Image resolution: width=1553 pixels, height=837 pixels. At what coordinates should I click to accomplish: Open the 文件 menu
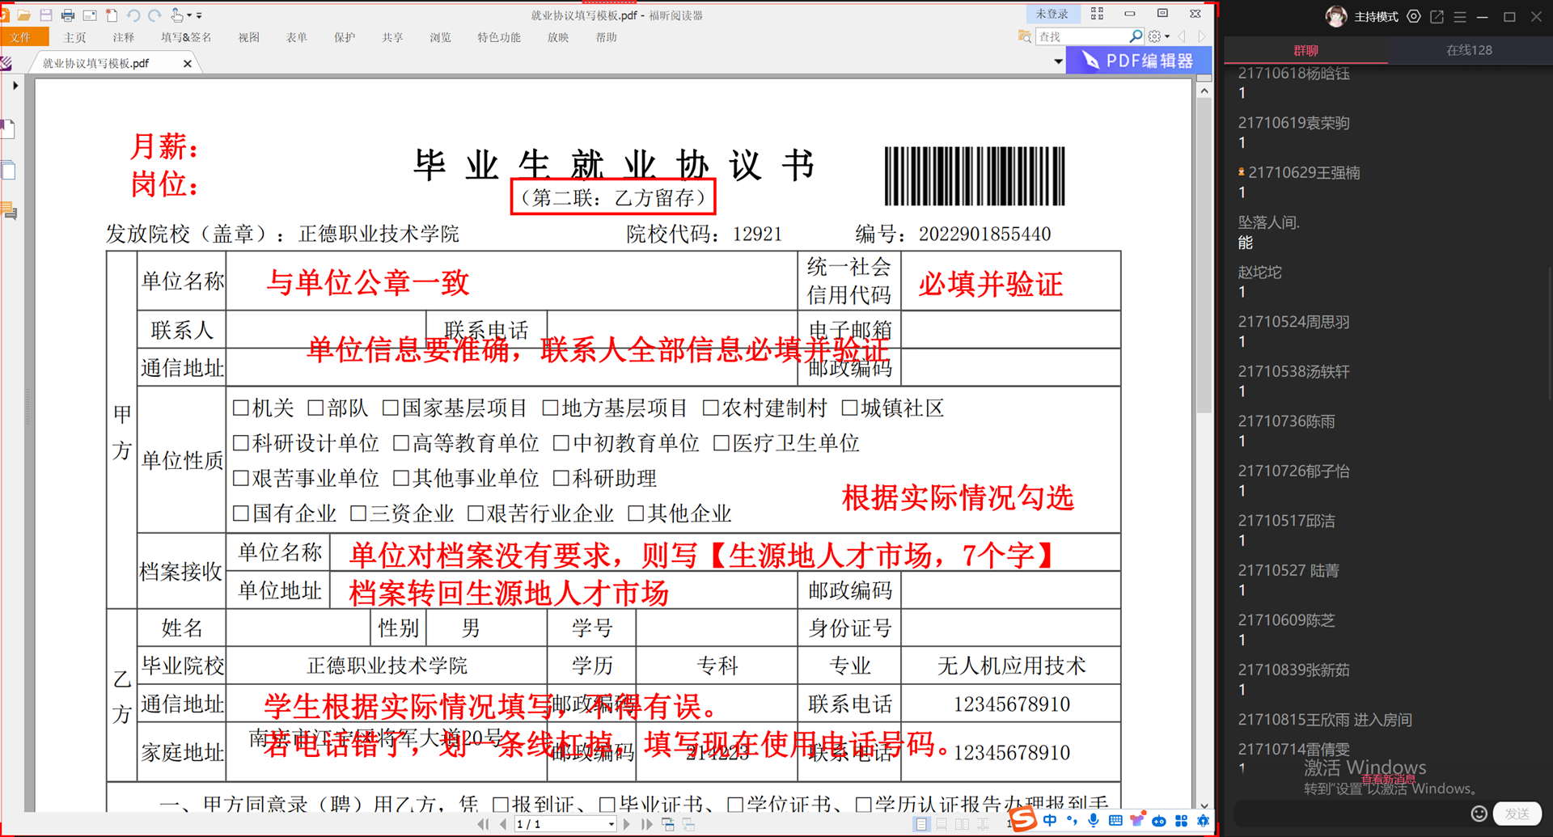[23, 37]
